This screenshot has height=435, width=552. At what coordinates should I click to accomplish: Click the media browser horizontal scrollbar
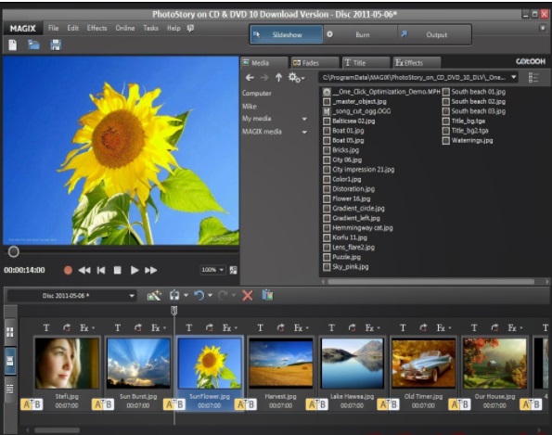point(430,282)
